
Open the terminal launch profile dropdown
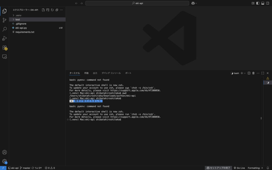[x=245, y=73]
